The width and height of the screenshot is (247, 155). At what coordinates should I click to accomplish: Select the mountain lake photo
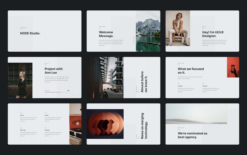(x=148, y=31)
